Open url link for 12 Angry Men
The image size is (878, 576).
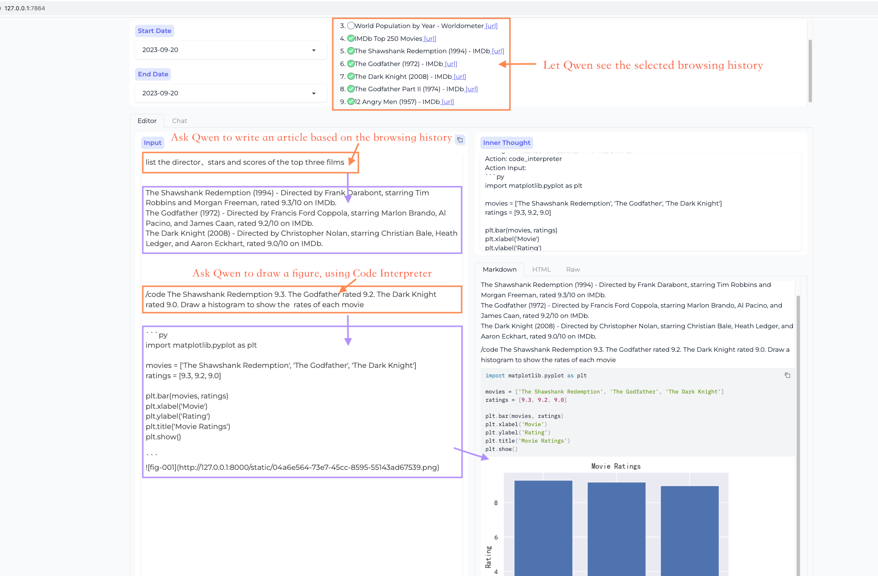tap(448, 102)
